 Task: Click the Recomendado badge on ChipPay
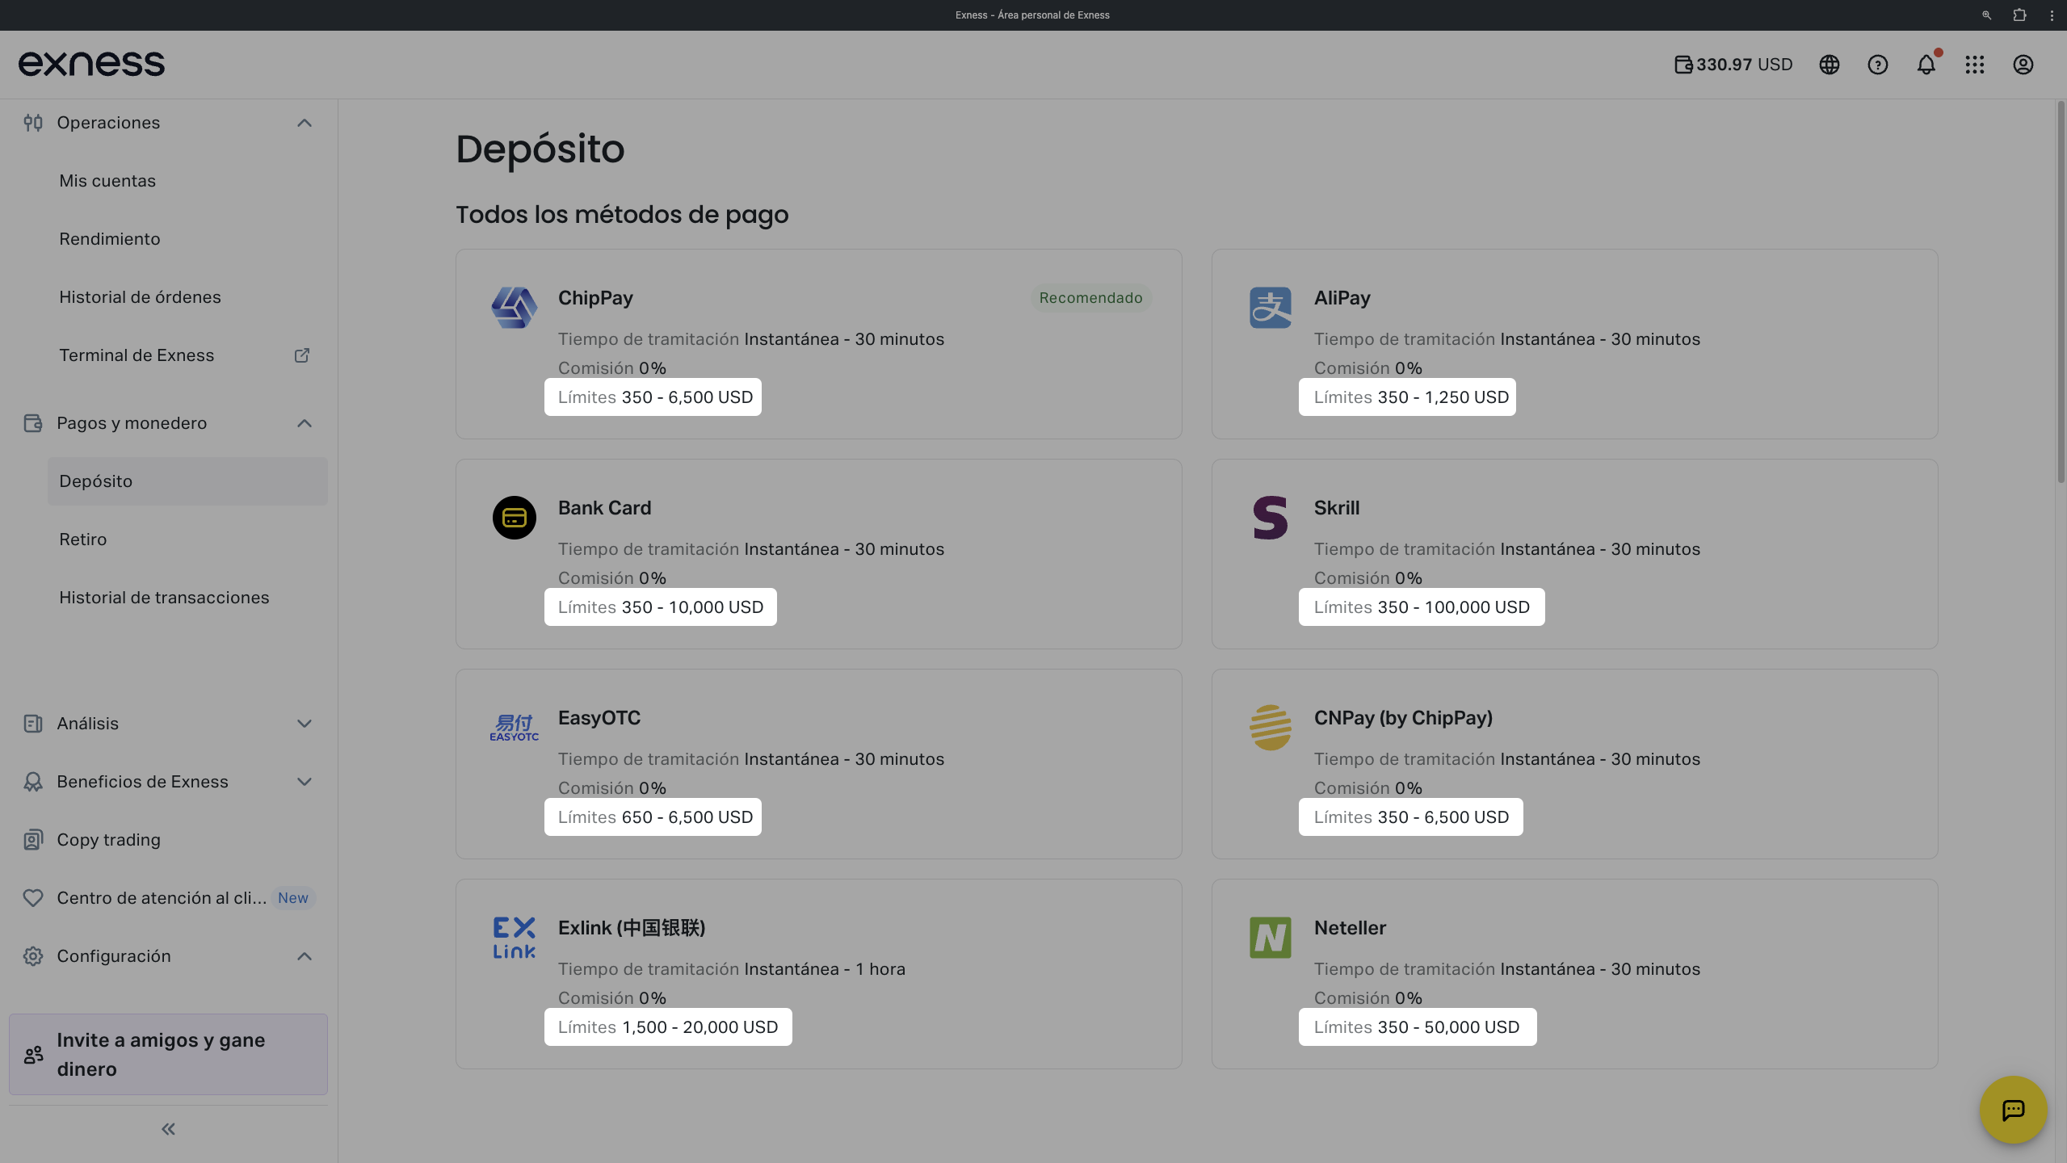1090,298
